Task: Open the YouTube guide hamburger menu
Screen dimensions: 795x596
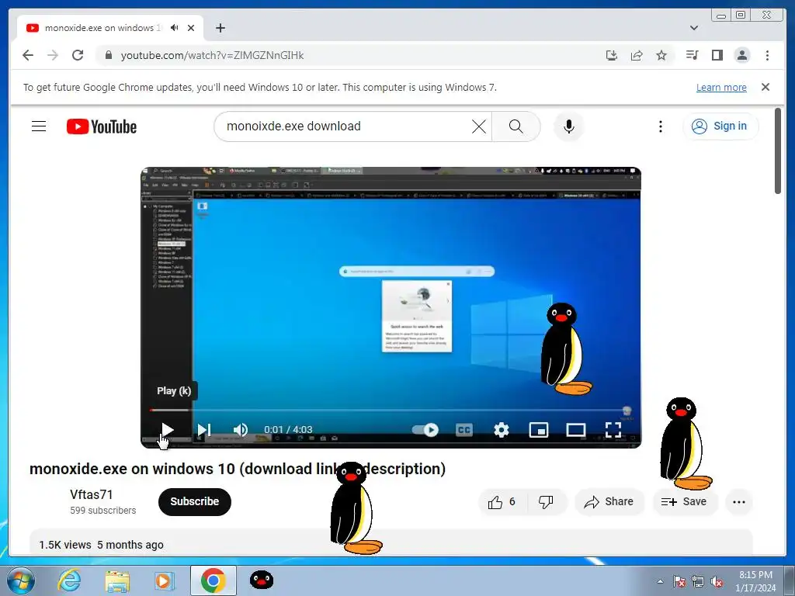Action: (39, 126)
